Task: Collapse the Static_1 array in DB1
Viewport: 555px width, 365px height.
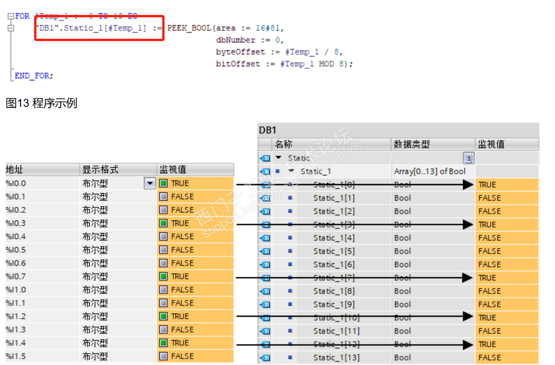Action: click(x=291, y=171)
